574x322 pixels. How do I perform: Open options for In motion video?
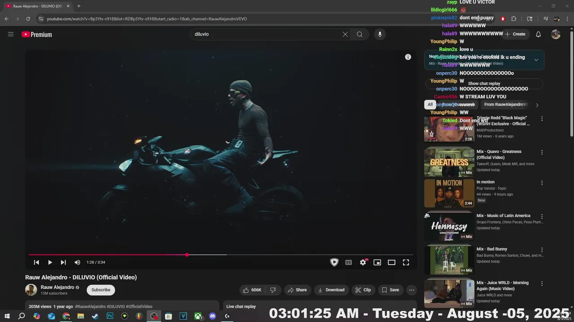[542, 183]
